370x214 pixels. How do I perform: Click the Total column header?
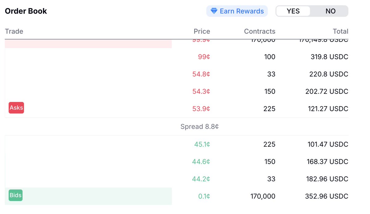pos(340,31)
